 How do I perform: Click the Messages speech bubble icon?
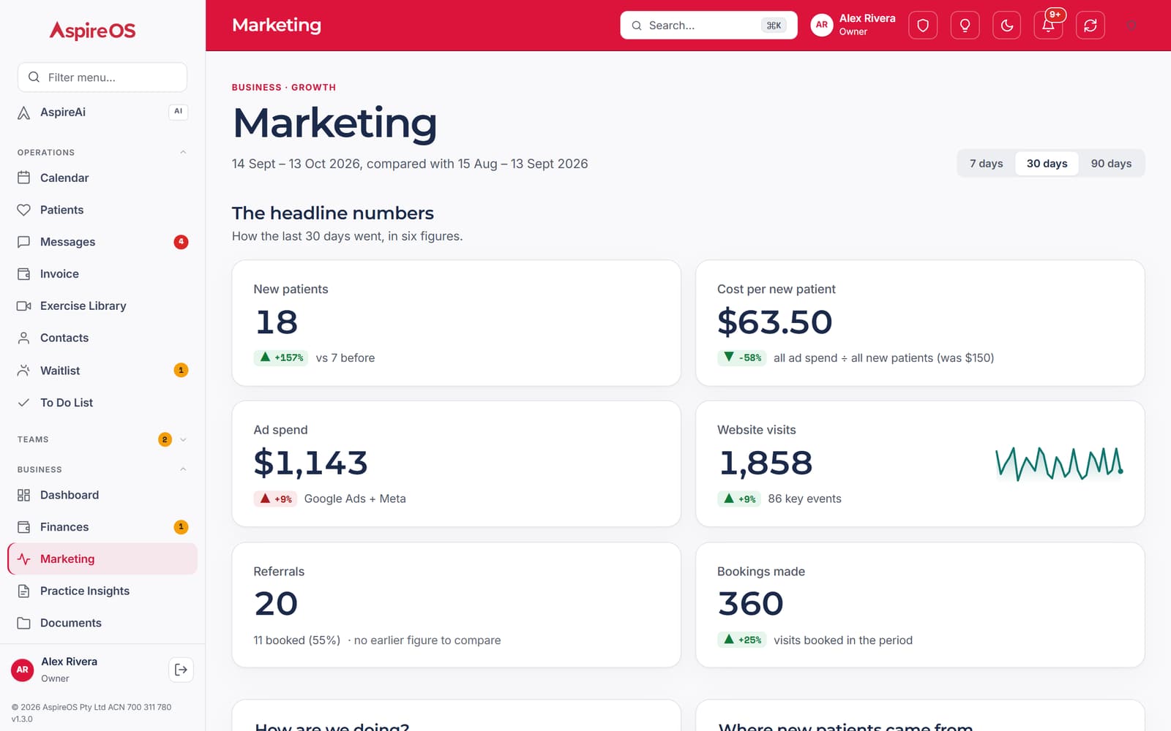(24, 242)
